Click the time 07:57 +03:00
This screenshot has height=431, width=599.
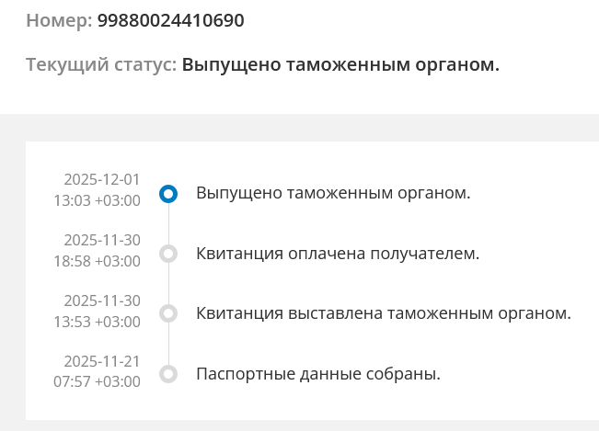97,381
